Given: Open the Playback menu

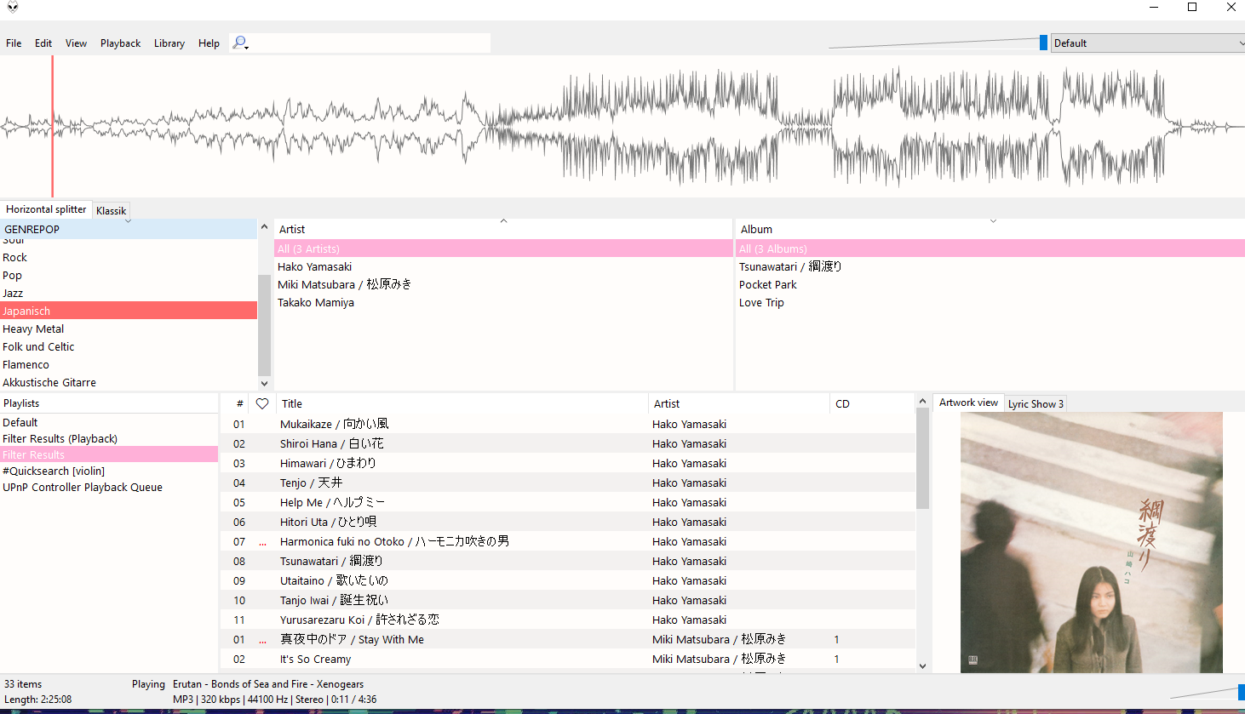Looking at the screenshot, I should pyautogui.click(x=121, y=43).
